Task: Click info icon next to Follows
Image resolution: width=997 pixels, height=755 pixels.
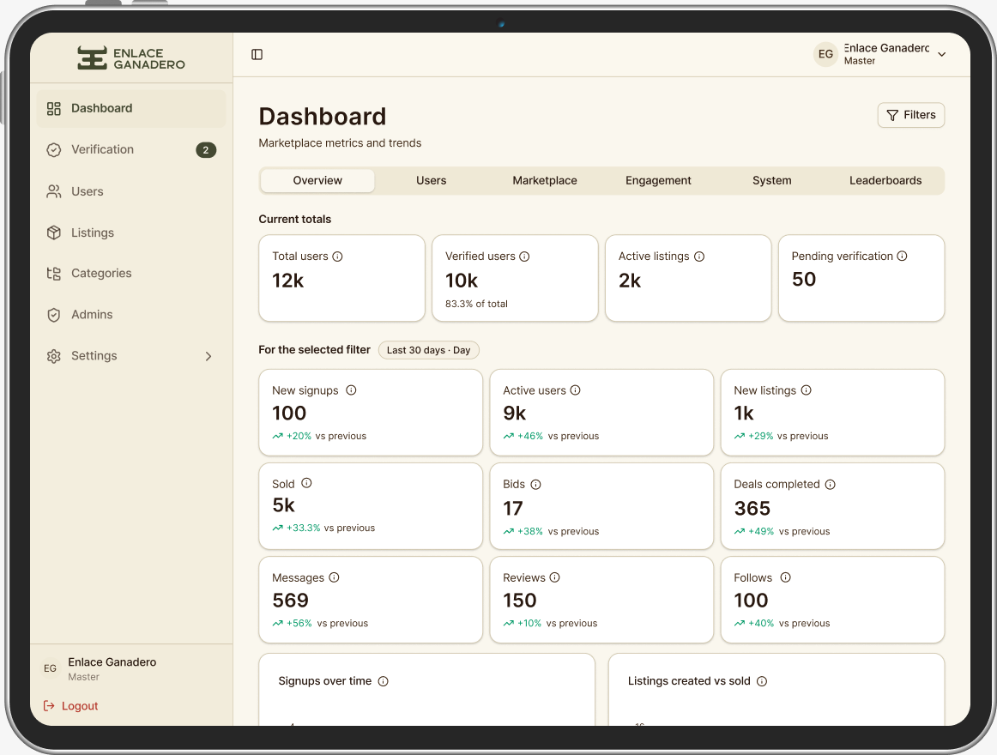Action: (x=786, y=577)
